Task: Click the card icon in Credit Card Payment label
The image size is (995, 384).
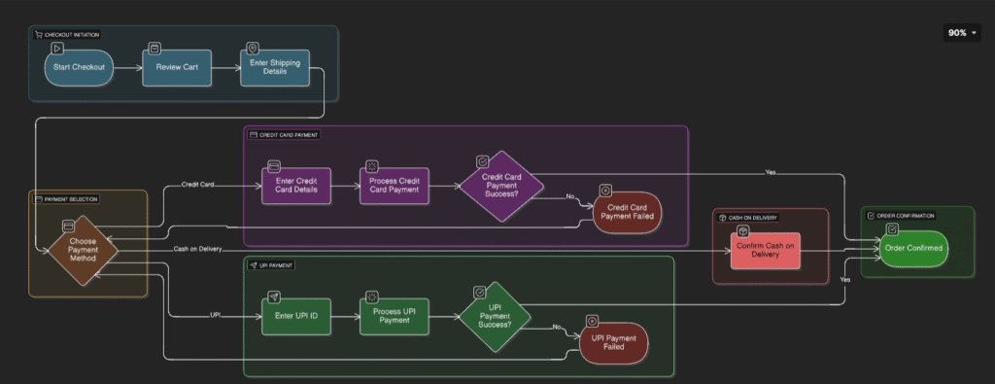Action: (254, 135)
